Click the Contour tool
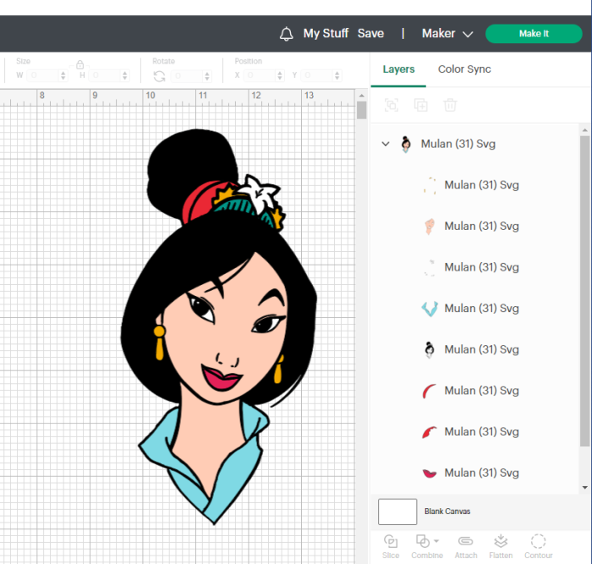This screenshot has width=592, height=564. click(x=539, y=546)
